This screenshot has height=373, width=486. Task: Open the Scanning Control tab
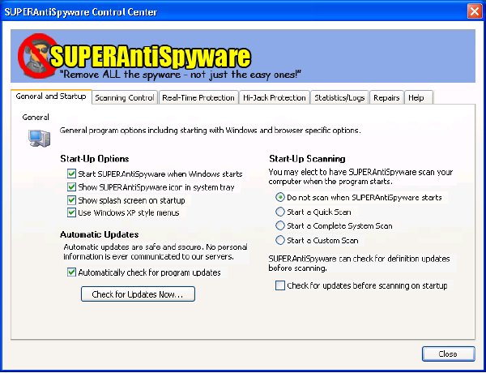click(125, 98)
